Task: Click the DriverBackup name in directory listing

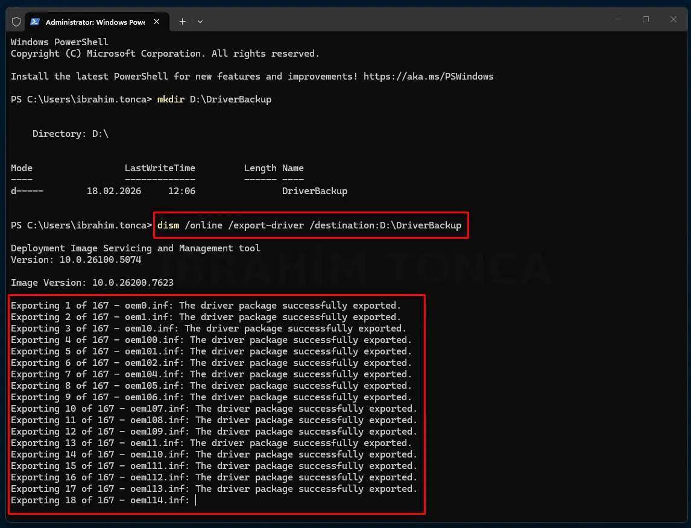Action: click(x=315, y=191)
